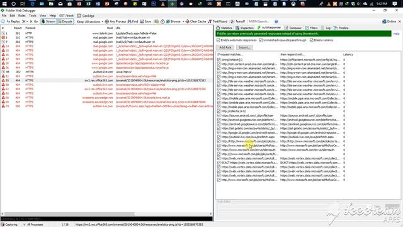Uncheck the source.android.com rule checkbox

click(219, 115)
